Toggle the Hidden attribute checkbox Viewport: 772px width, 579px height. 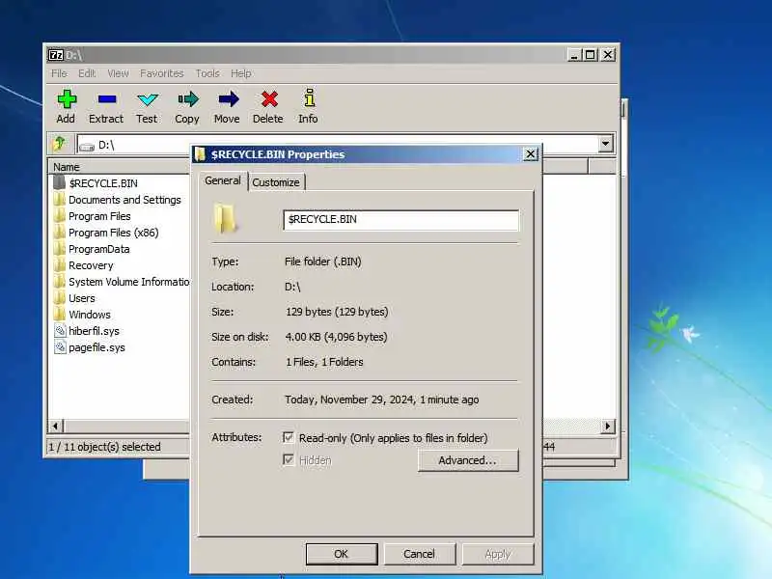point(289,460)
